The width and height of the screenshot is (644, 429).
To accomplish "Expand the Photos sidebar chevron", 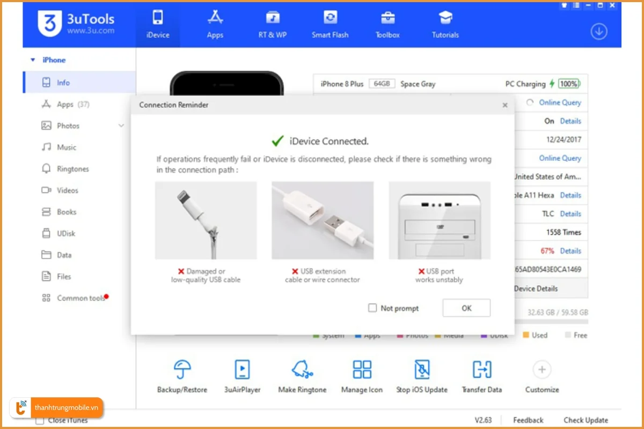I will [x=121, y=126].
